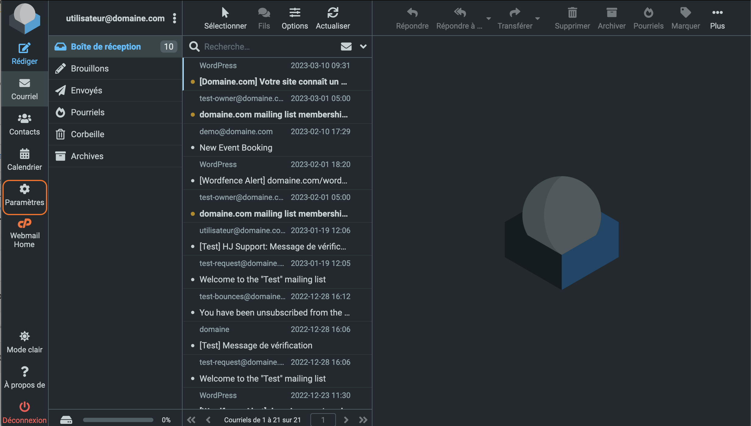
Task: Toggle the Fils threads view
Action: (x=264, y=18)
